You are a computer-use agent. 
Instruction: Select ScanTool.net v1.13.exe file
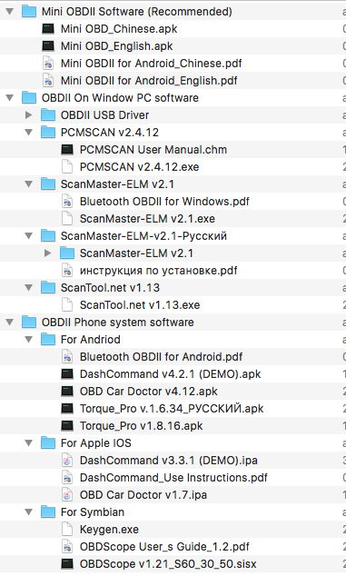[x=173, y=305]
